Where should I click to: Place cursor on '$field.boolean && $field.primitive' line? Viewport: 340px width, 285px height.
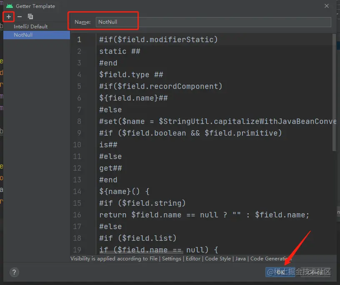190,133
